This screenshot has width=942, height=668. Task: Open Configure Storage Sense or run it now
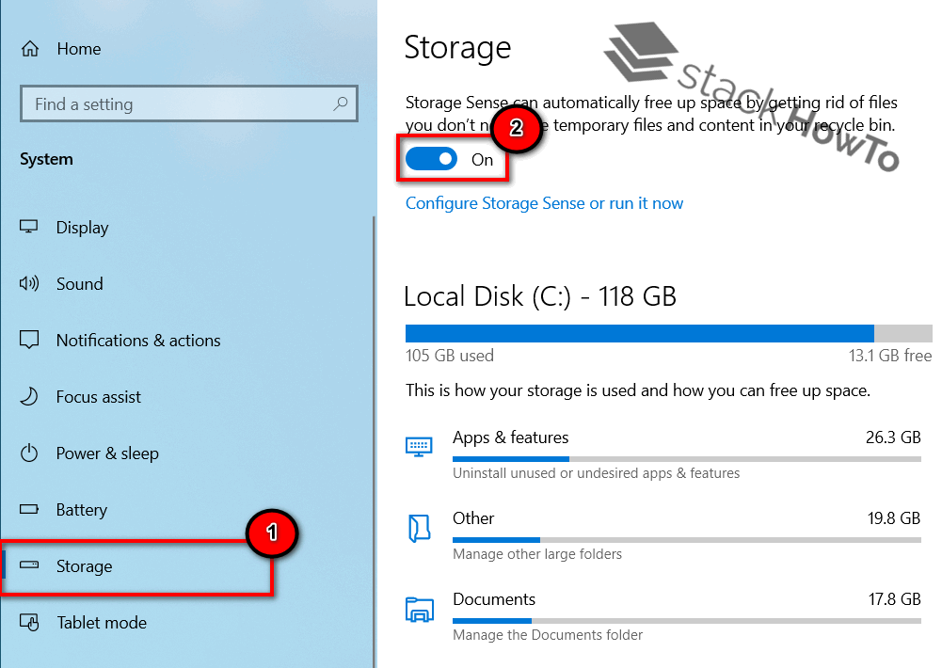click(x=544, y=203)
